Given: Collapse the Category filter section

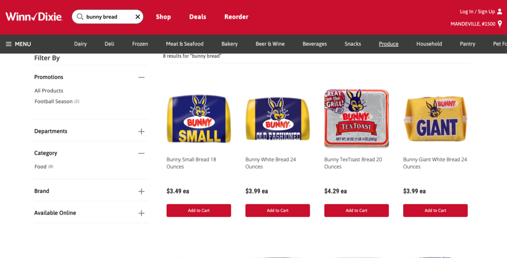Looking at the screenshot, I should click(141, 153).
